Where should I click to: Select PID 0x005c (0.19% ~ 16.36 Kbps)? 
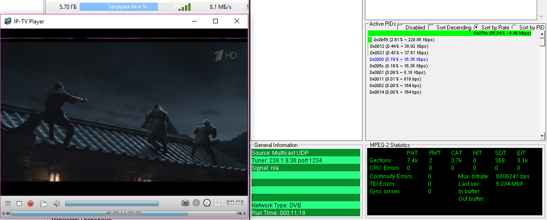click(399, 66)
